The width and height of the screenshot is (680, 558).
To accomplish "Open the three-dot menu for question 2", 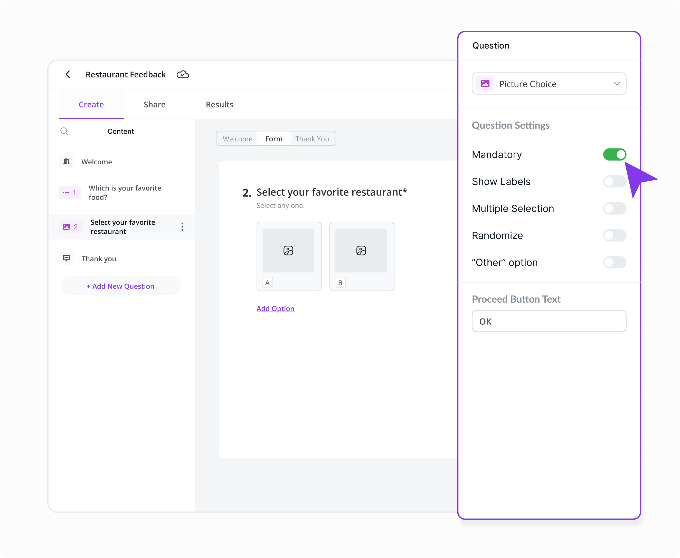I will (182, 227).
